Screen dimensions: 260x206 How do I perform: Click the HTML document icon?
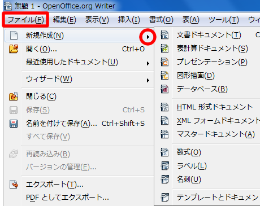point(164,107)
